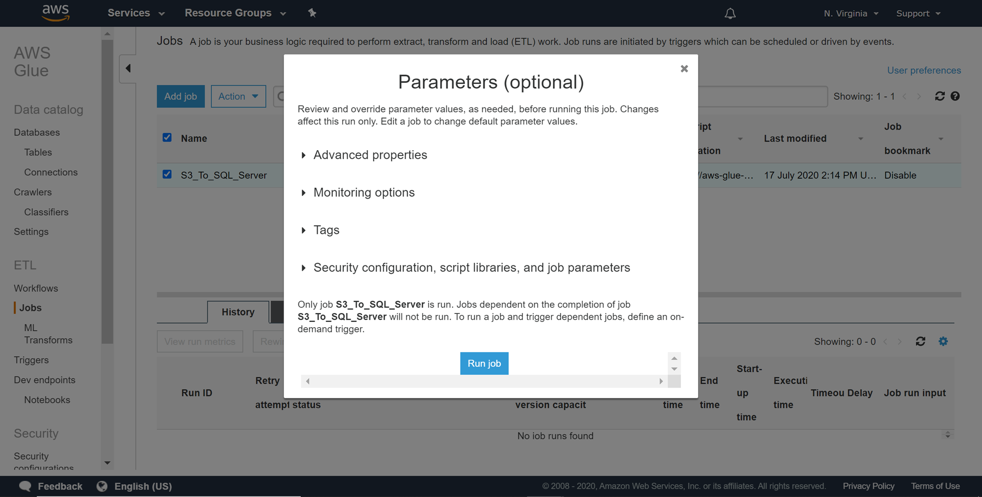Viewport: 982px width, 497px height.
Task: Open the User preferences link
Action: coord(924,70)
